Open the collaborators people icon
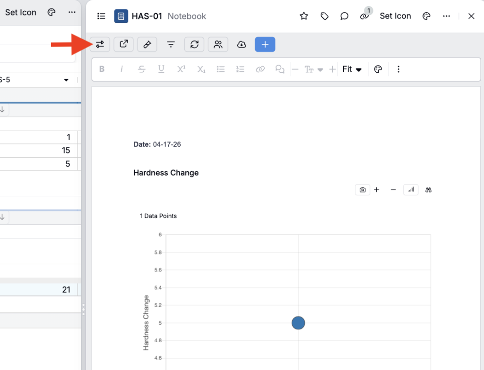This screenshot has height=370, width=484. click(x=218, y=44)
